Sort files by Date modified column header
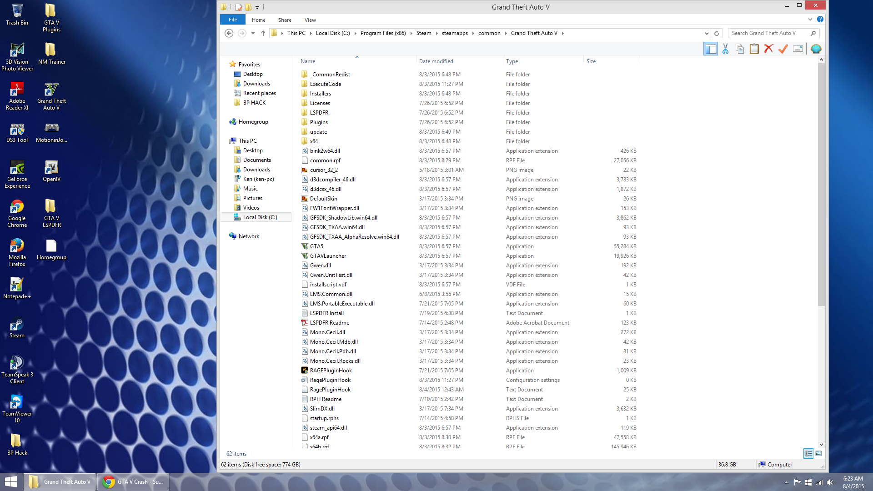Image resolution: width=873 pixels, height=491 pixels. [436, 61]
